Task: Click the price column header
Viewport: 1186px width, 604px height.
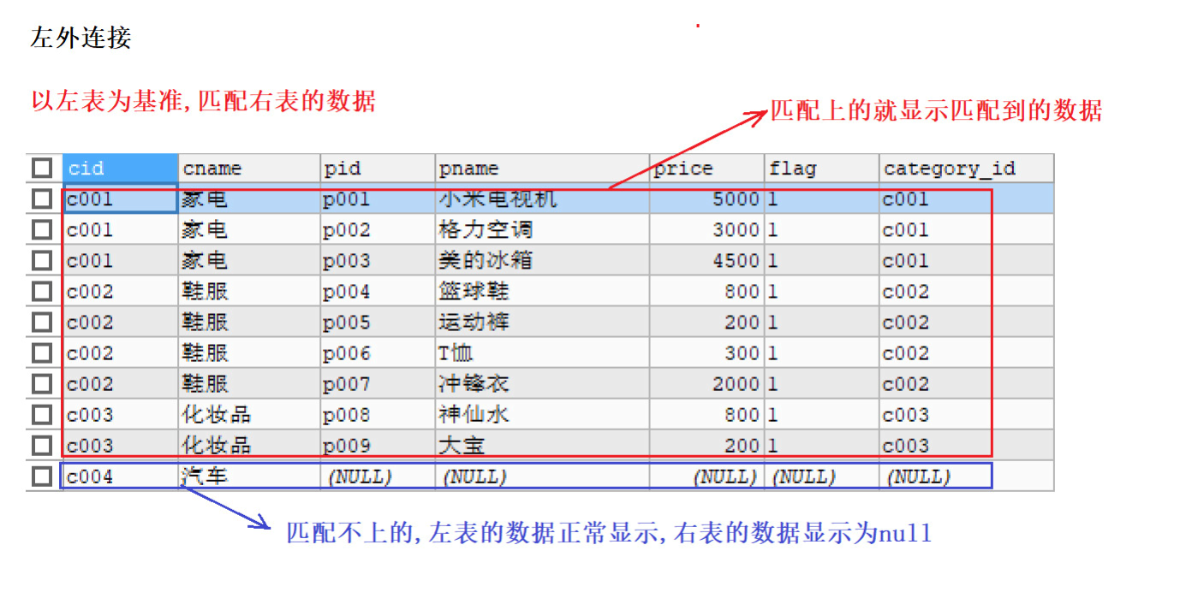Action: point(706,168)
